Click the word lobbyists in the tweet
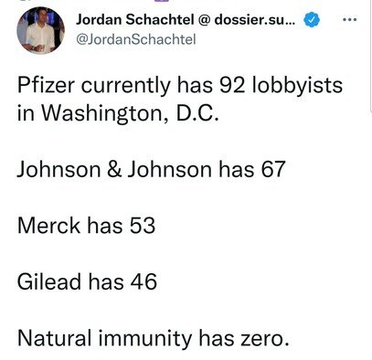The image size is (372, 360). click(298, 85)
